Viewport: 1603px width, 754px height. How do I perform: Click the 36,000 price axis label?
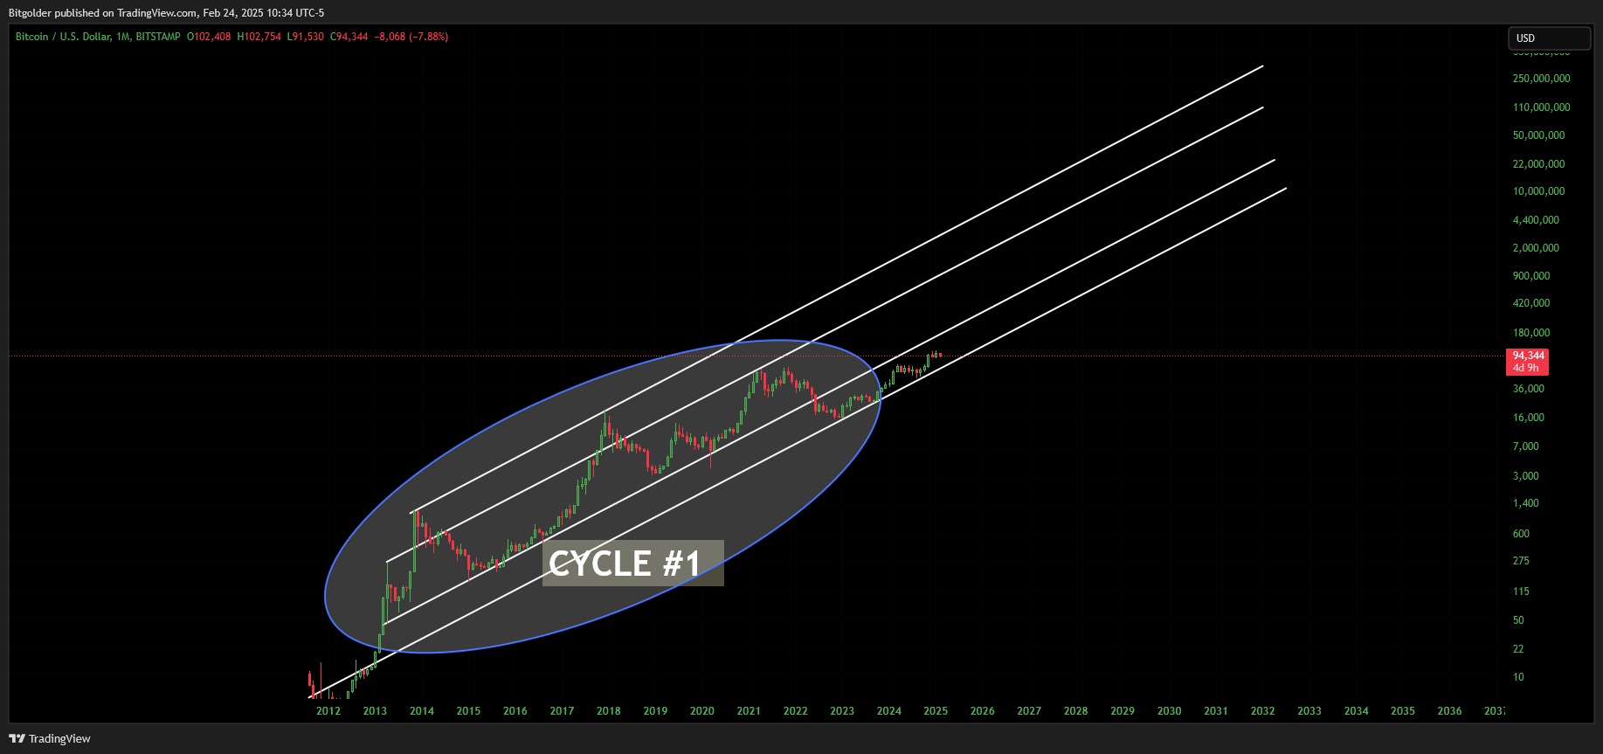[x=1529, y=389]
